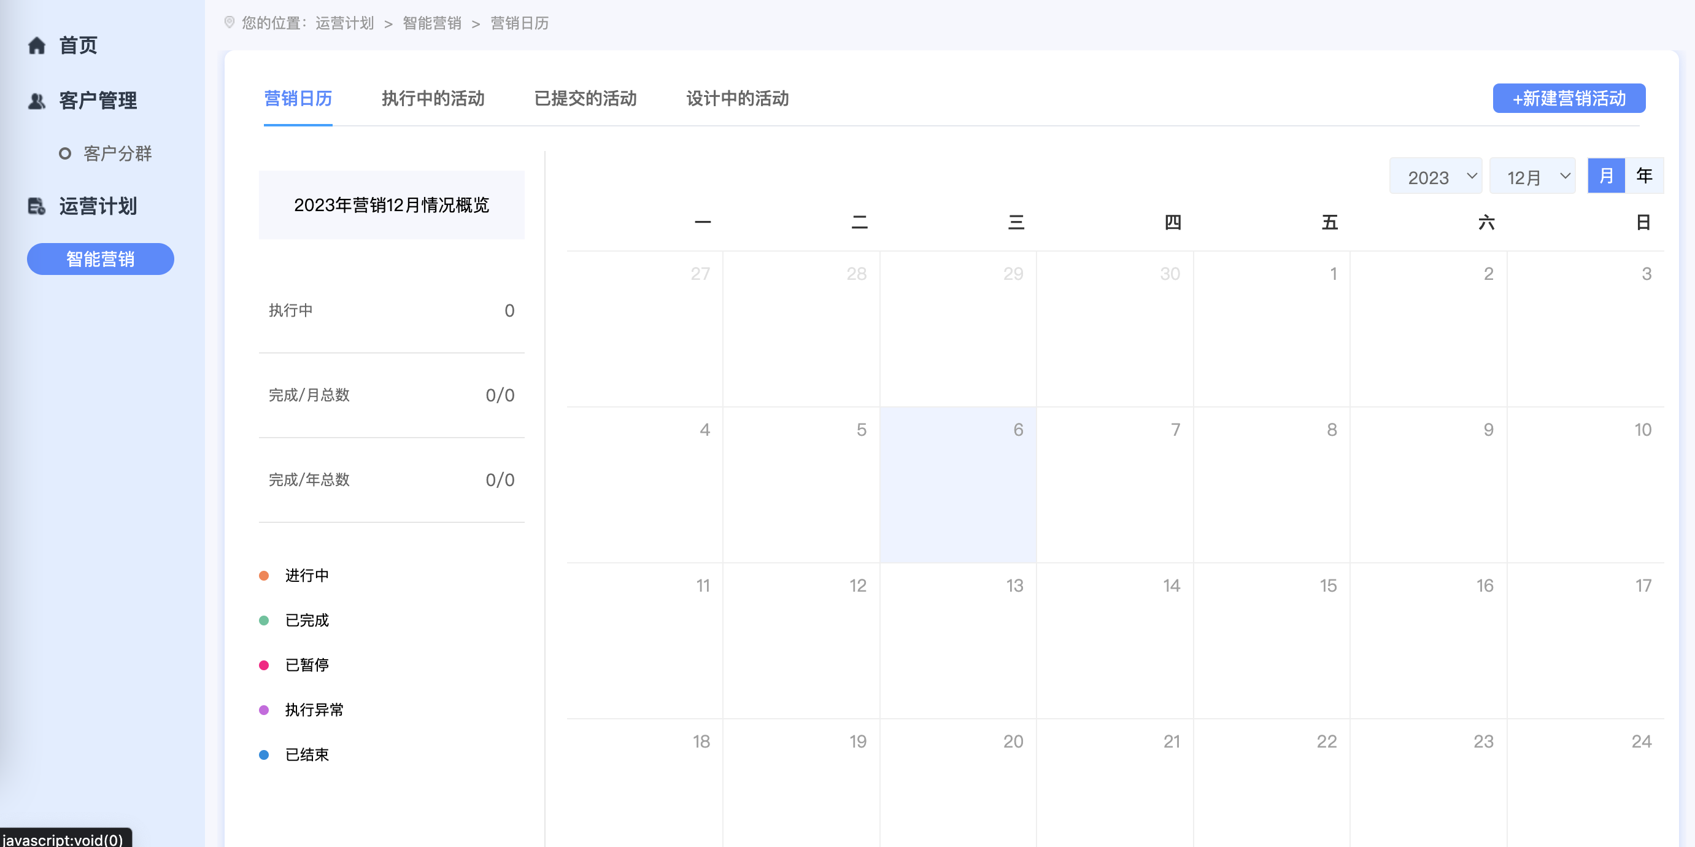1695x847 pixels.
Task: Click the blue 已结束 legend dot
Action: 264,755
